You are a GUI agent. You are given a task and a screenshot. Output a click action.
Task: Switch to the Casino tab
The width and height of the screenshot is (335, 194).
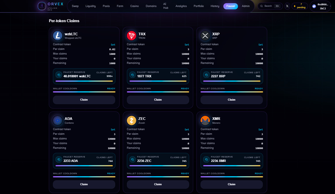point(134,6)
